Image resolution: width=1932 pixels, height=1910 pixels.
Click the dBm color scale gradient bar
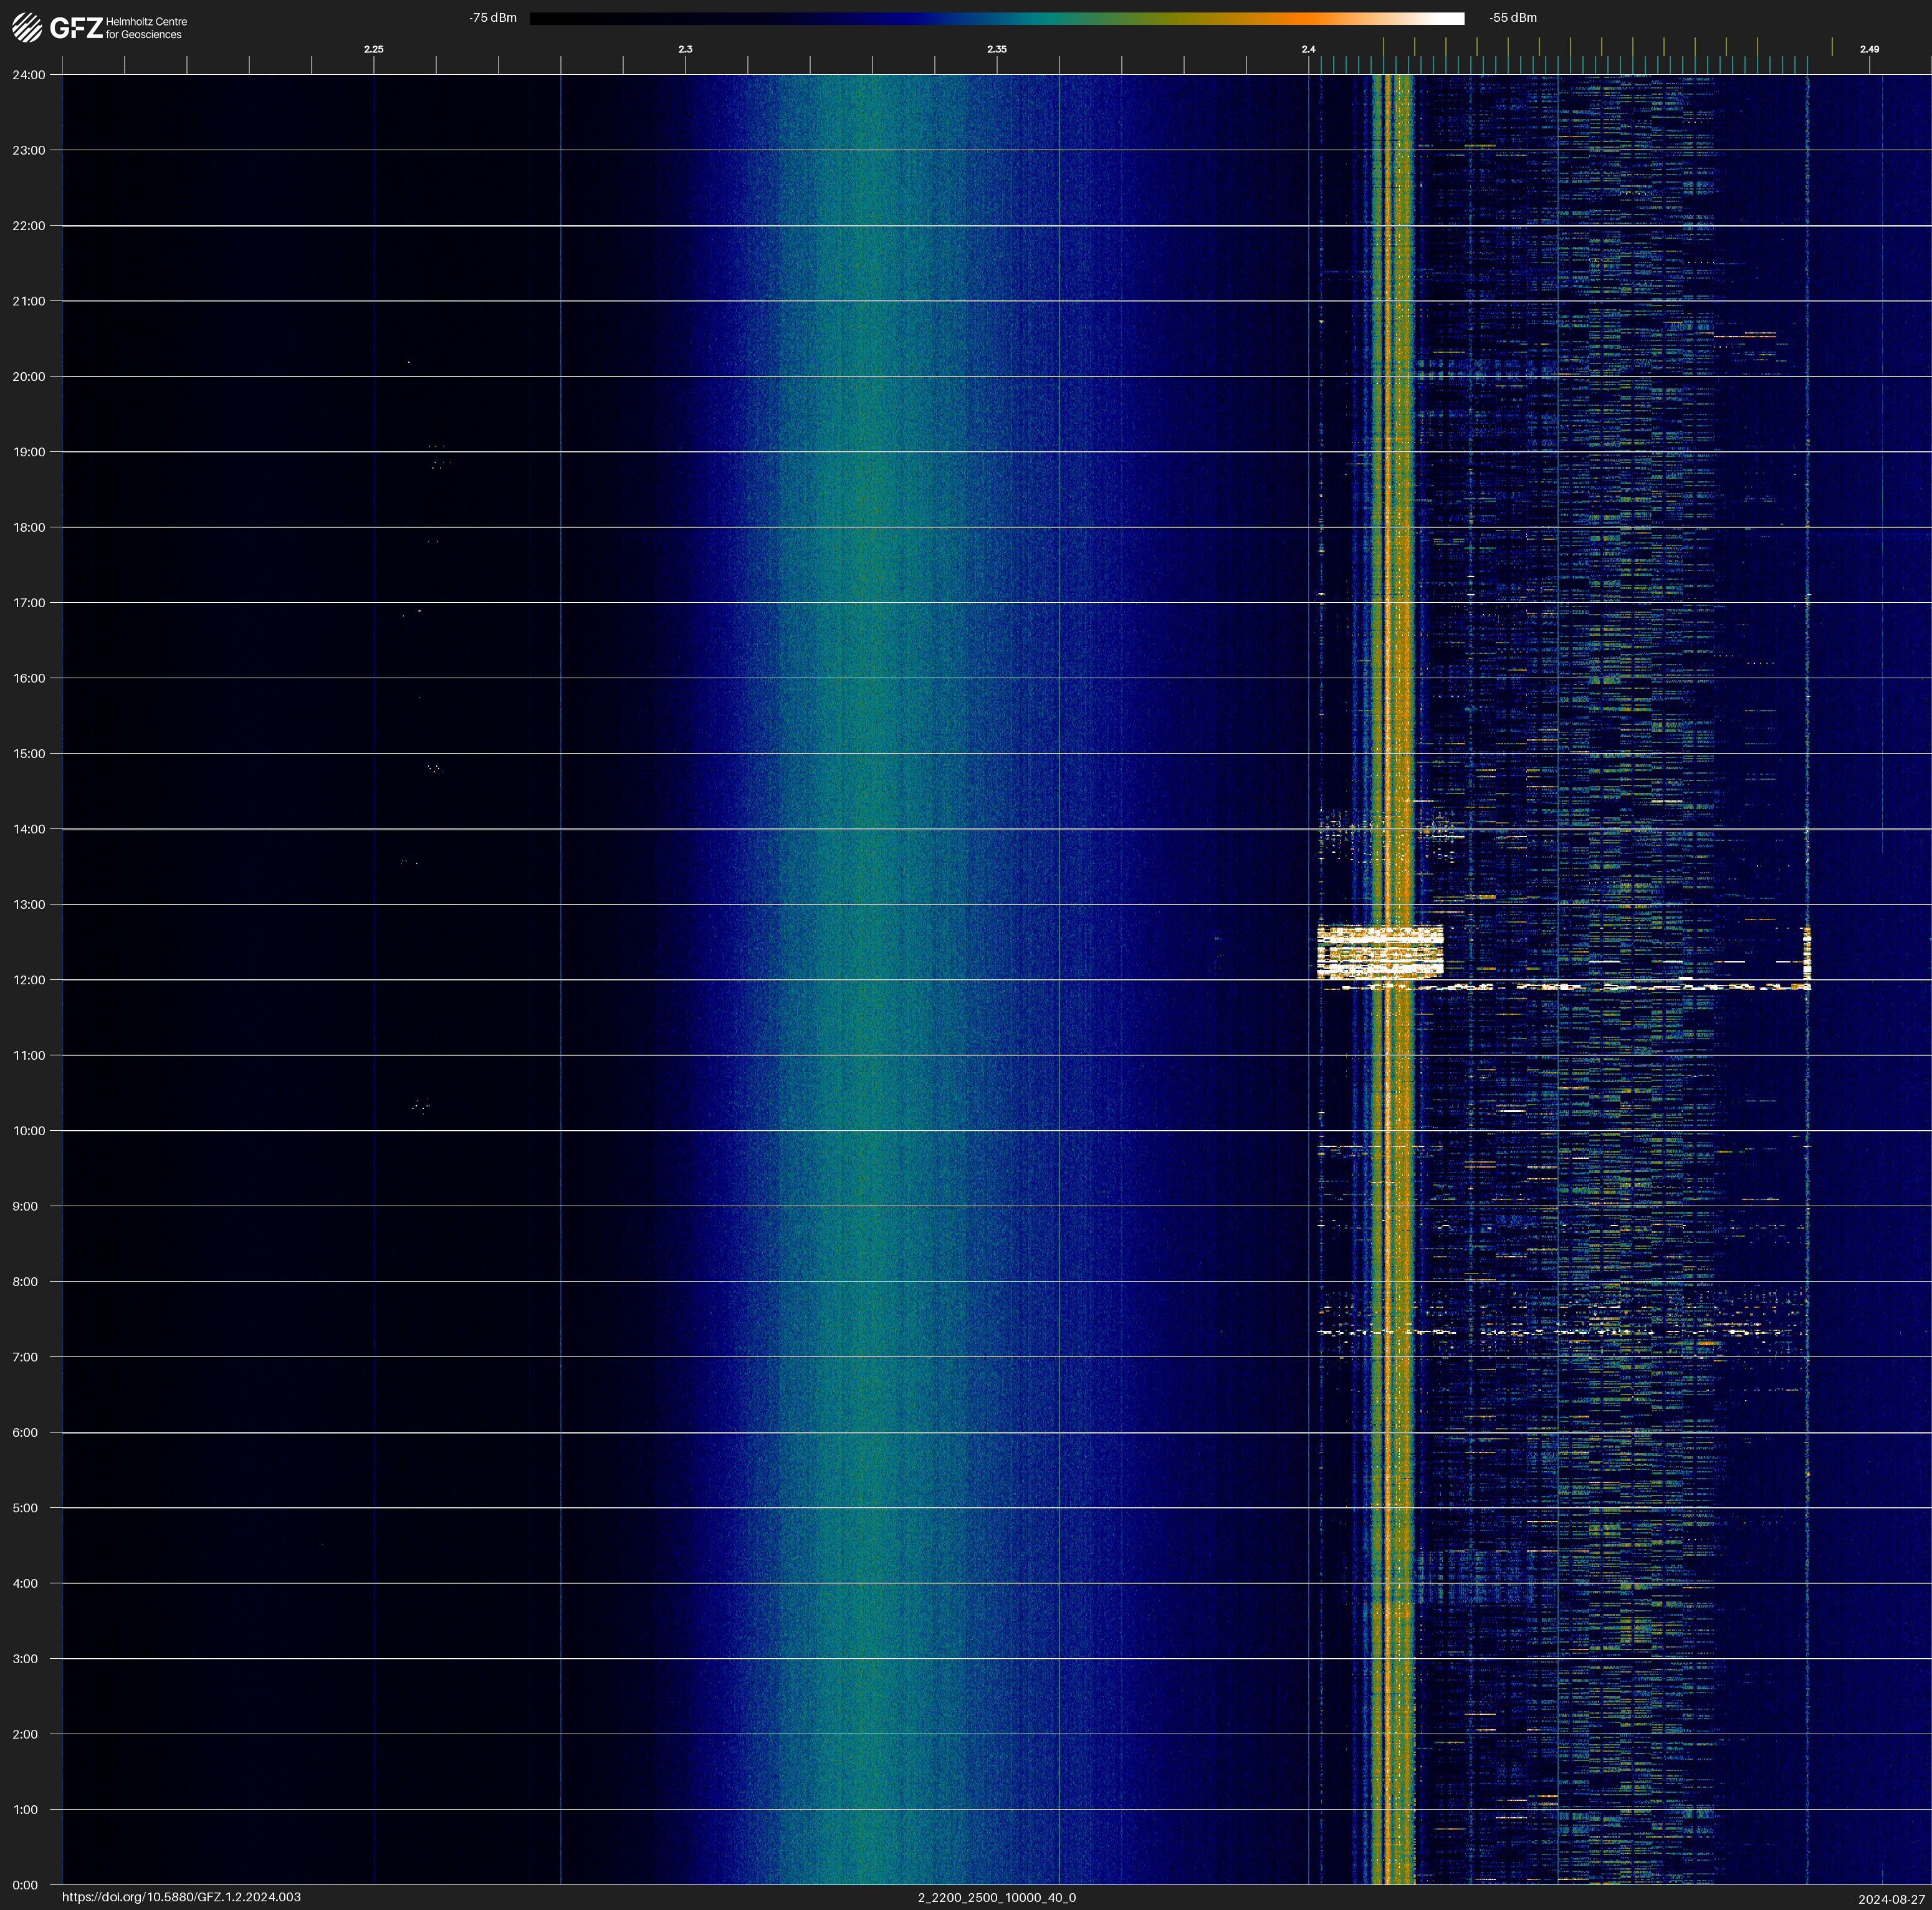click(x=996, y=18)
